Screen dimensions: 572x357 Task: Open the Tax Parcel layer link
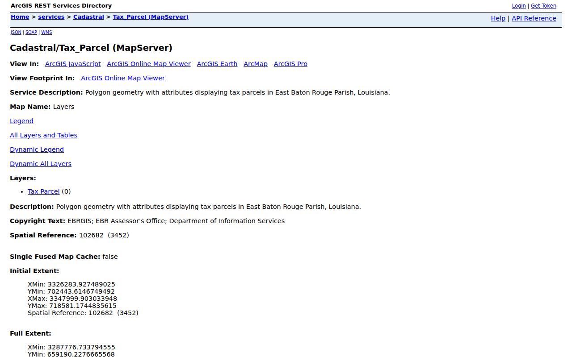pos(43,191)
